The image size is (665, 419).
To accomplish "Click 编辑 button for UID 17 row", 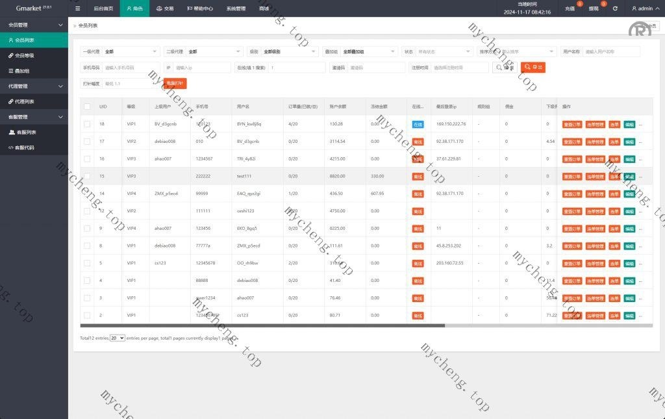I will click(629, 142).
